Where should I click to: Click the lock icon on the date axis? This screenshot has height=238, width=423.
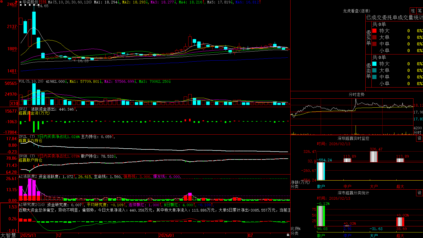pos(288,235)
